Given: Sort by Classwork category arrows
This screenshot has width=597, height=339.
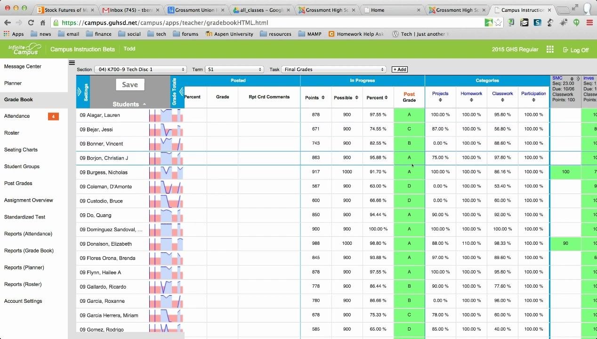Looking at the screenshot, I should point(502,100).
